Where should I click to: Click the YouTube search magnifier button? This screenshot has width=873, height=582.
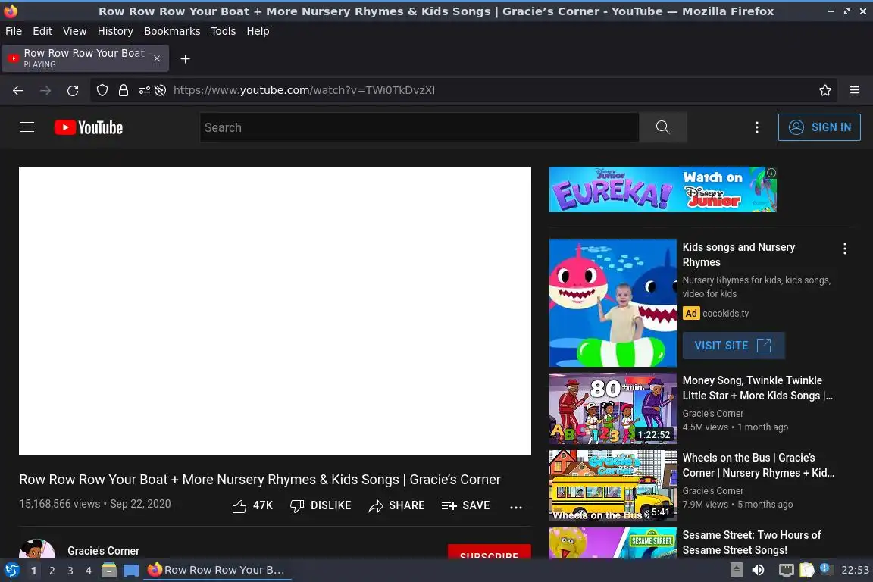662,127
